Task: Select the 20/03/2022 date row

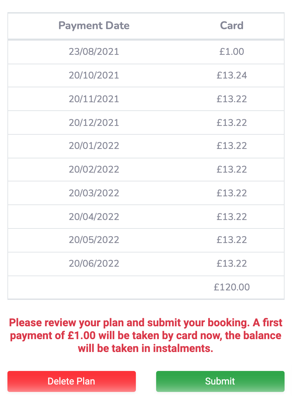Action: click(146, 193)
